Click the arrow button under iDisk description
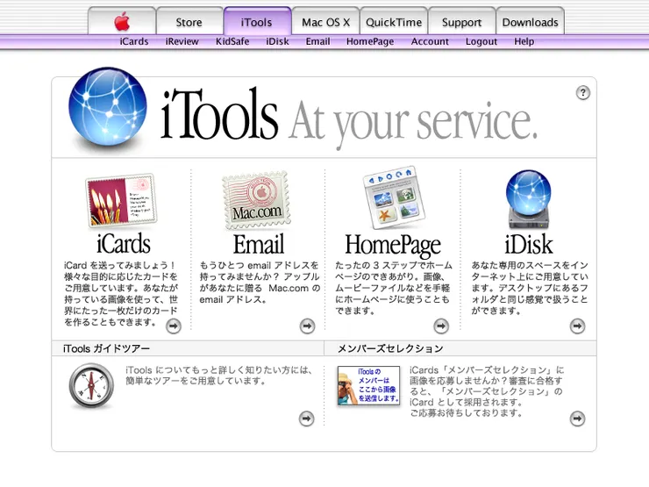 click(x=577, y=326)
